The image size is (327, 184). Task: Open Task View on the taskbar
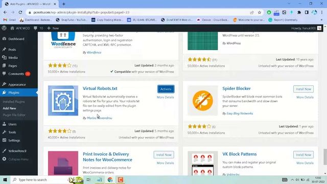[88, 179]
